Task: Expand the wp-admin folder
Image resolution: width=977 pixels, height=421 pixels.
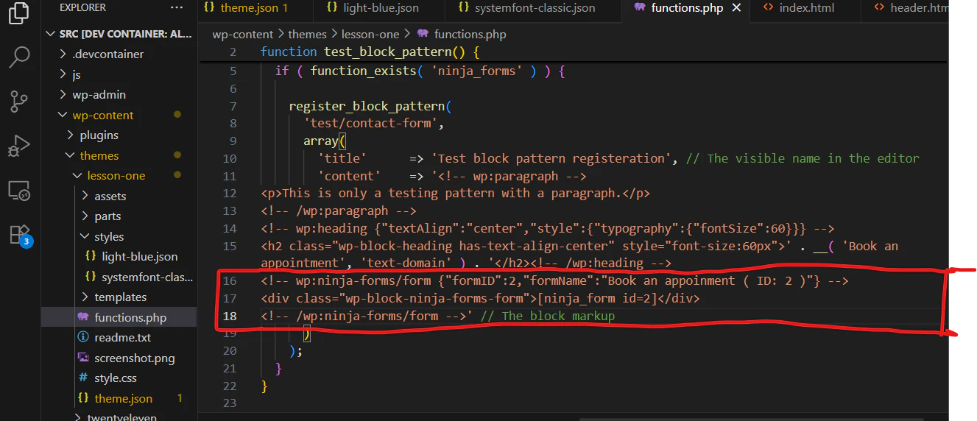Action: pyautogui.click(x=63, y=95)
